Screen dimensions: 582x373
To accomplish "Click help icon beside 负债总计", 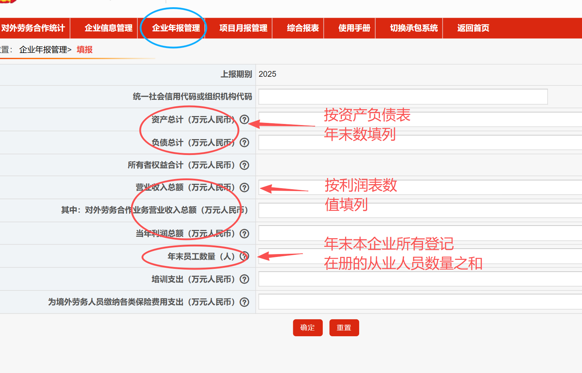I will 244,143.
